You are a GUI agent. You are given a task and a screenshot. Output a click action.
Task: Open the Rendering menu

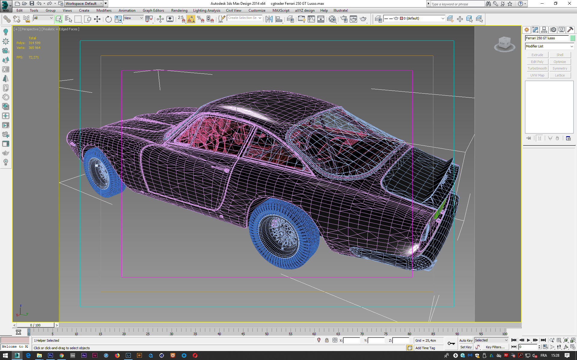coord(179,10)
